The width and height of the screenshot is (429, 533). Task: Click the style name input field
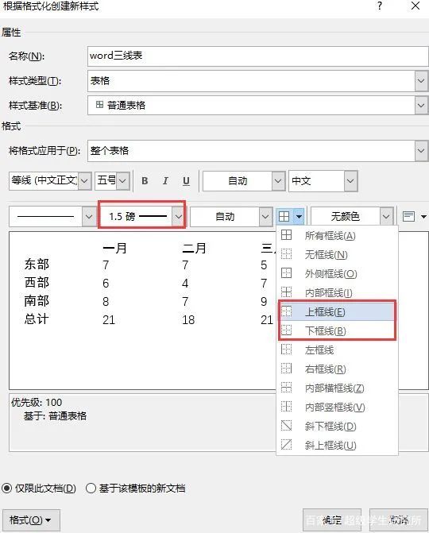[x=257, y=56]
